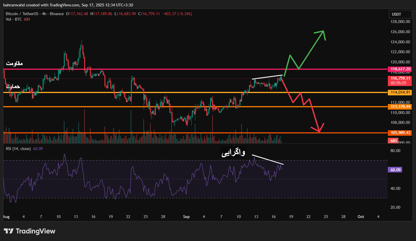416x241 pixels.
Task: Click the 111,170.44 orange price label
Action: point(400,107)
